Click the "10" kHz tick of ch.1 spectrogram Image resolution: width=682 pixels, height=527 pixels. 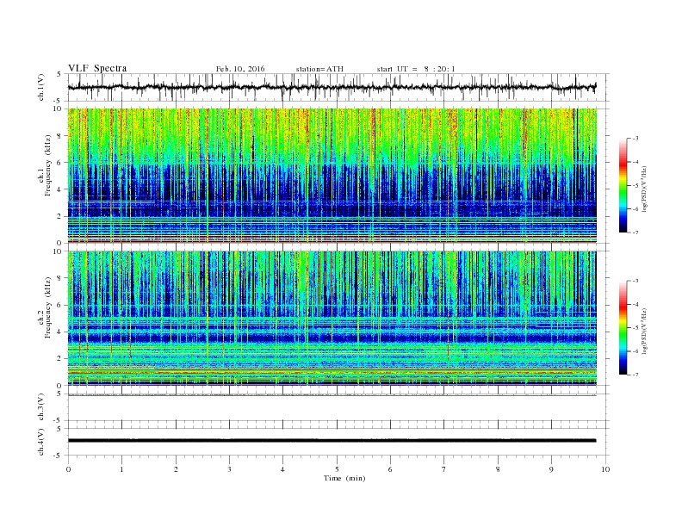(59, 108)
